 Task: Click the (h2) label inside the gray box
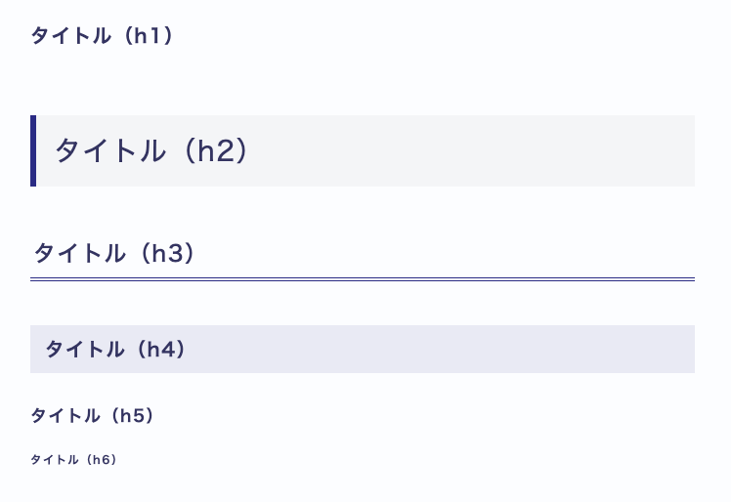pos(215,150)
